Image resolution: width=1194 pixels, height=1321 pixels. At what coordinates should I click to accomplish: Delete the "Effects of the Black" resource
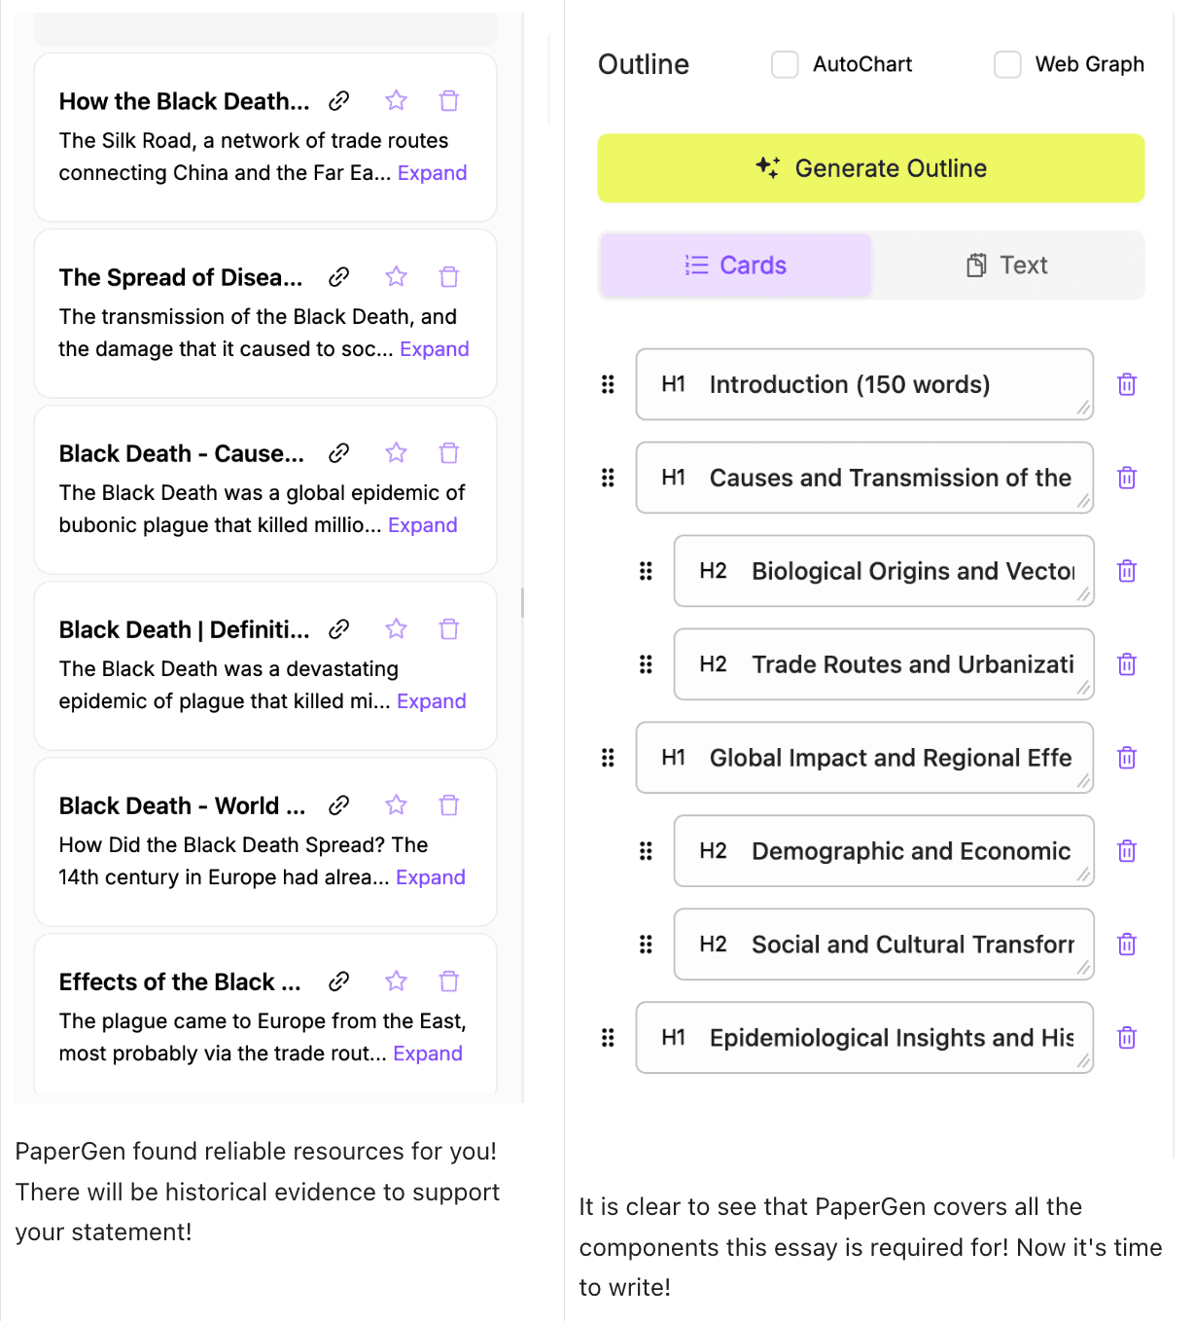pos(448,982)
